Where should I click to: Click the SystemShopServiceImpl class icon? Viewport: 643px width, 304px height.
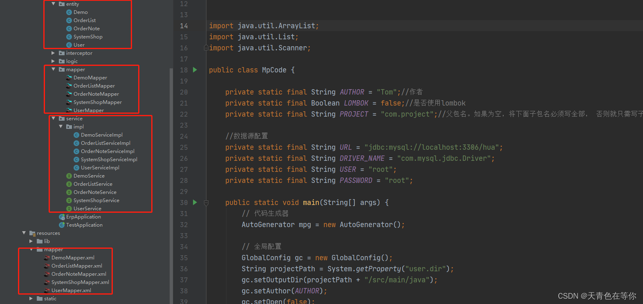(76, 160)
